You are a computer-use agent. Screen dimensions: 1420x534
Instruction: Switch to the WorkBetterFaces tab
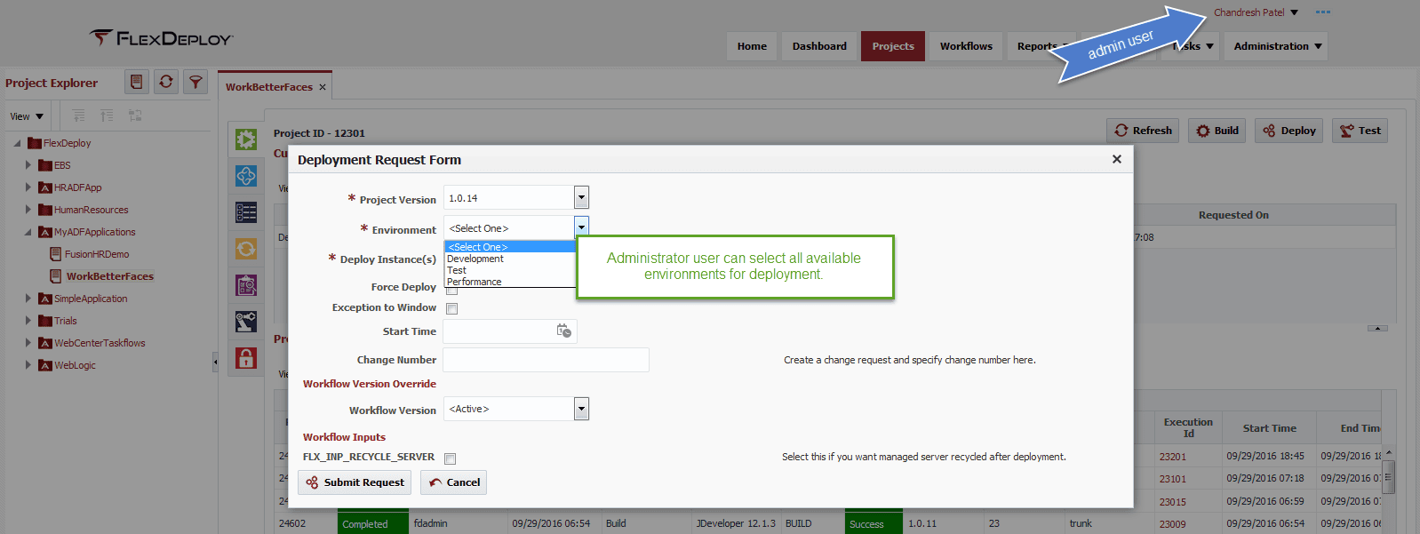click(x=269, y=87)
